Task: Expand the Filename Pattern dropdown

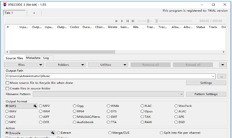Action: (x=182, y=94)
